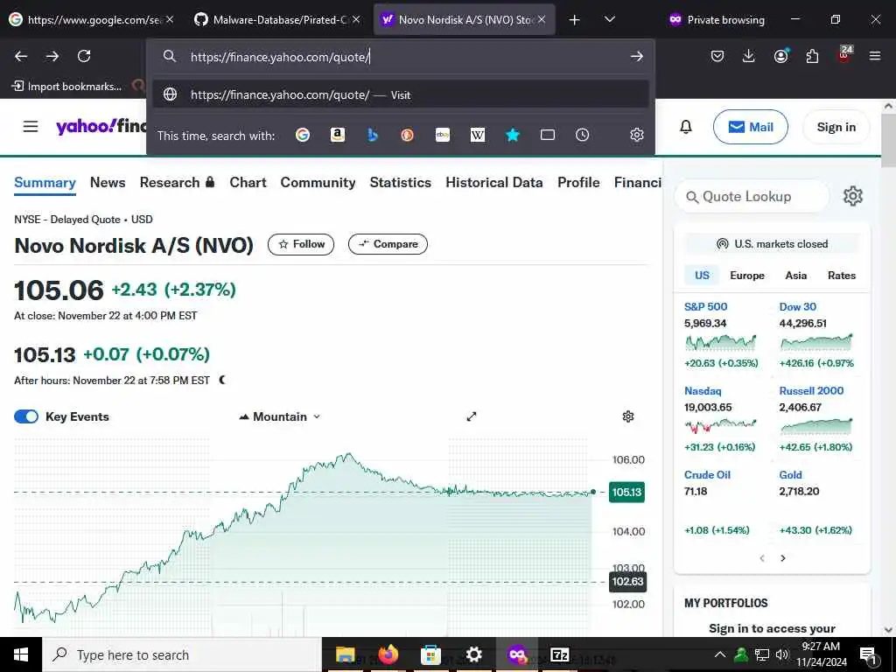Search with Amazon in the address bar
This screenshot has width=896, height=672.
pyautogui.click(x=338, y=135)
